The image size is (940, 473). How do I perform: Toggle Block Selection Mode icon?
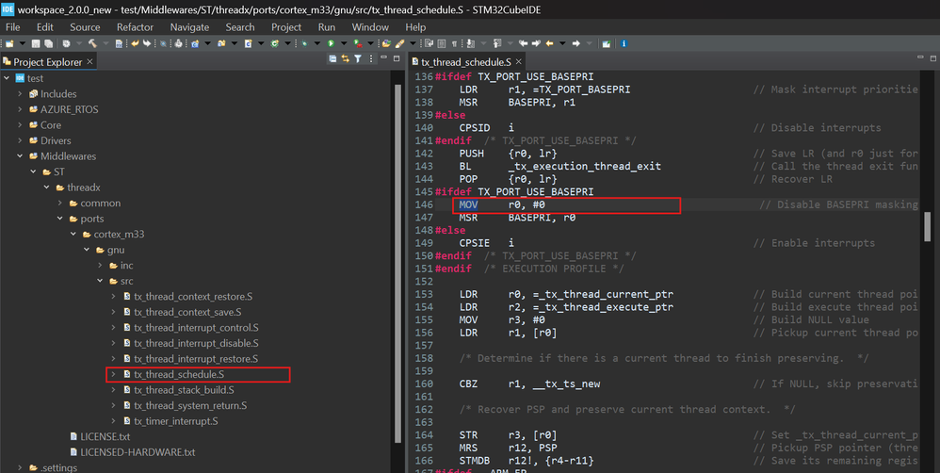(x=441, y=43)
